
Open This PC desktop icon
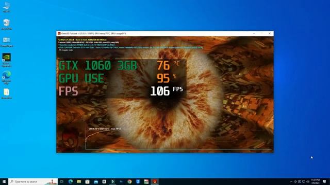click(x=7, y=7)
